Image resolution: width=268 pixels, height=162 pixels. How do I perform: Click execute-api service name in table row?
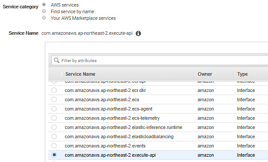(x=110, y=155)
